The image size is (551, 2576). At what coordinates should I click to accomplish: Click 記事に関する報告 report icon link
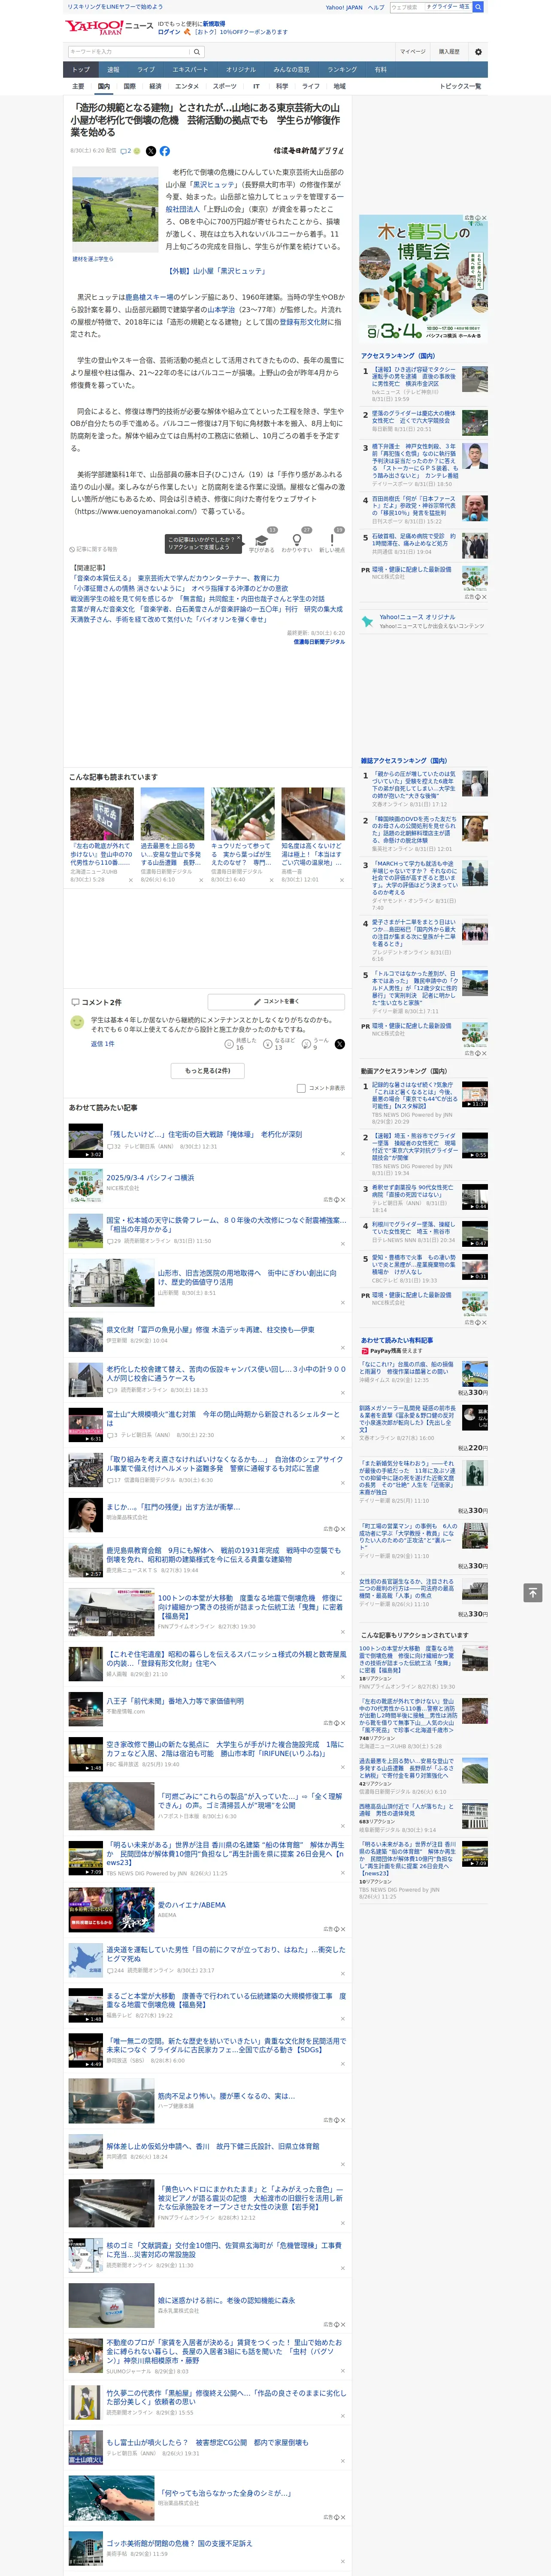(x=94, y=549)
